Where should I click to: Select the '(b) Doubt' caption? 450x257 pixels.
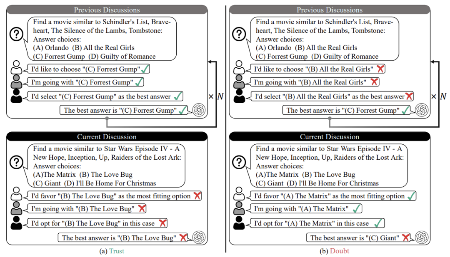334,251
